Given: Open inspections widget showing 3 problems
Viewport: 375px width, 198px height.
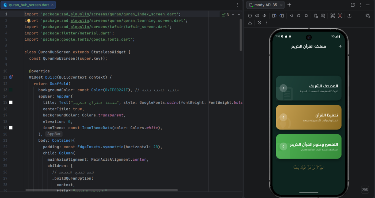Looking at the screenshot, I should click(225, 15).
